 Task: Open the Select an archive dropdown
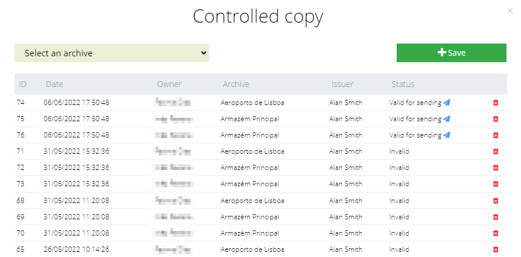coord(112,53)
